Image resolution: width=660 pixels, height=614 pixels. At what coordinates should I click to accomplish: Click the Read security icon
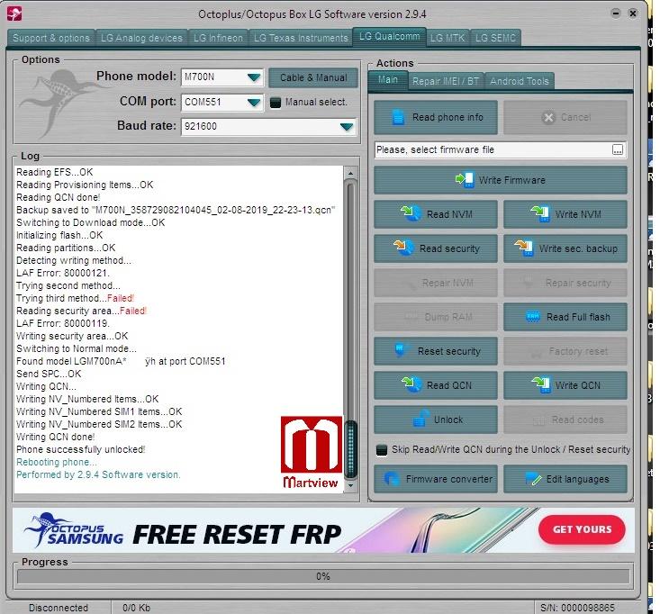(403, 248)
